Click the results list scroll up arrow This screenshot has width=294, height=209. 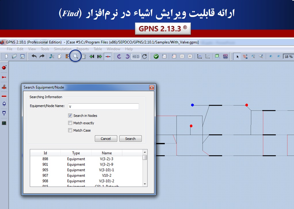tap(145, 152)
